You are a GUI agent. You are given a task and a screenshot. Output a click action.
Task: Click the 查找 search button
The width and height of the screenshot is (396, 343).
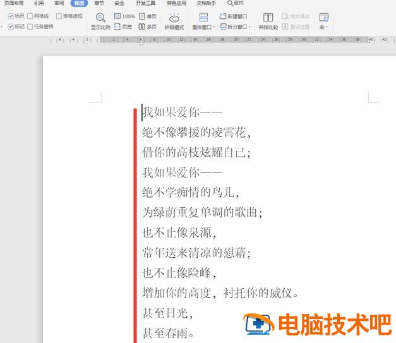click(235, 3)
